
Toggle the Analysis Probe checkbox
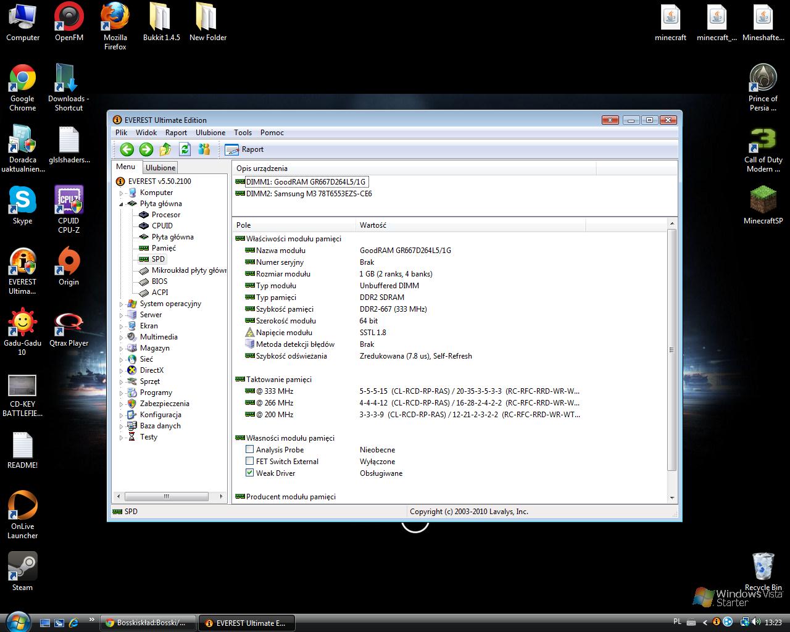tap(249, 450)
